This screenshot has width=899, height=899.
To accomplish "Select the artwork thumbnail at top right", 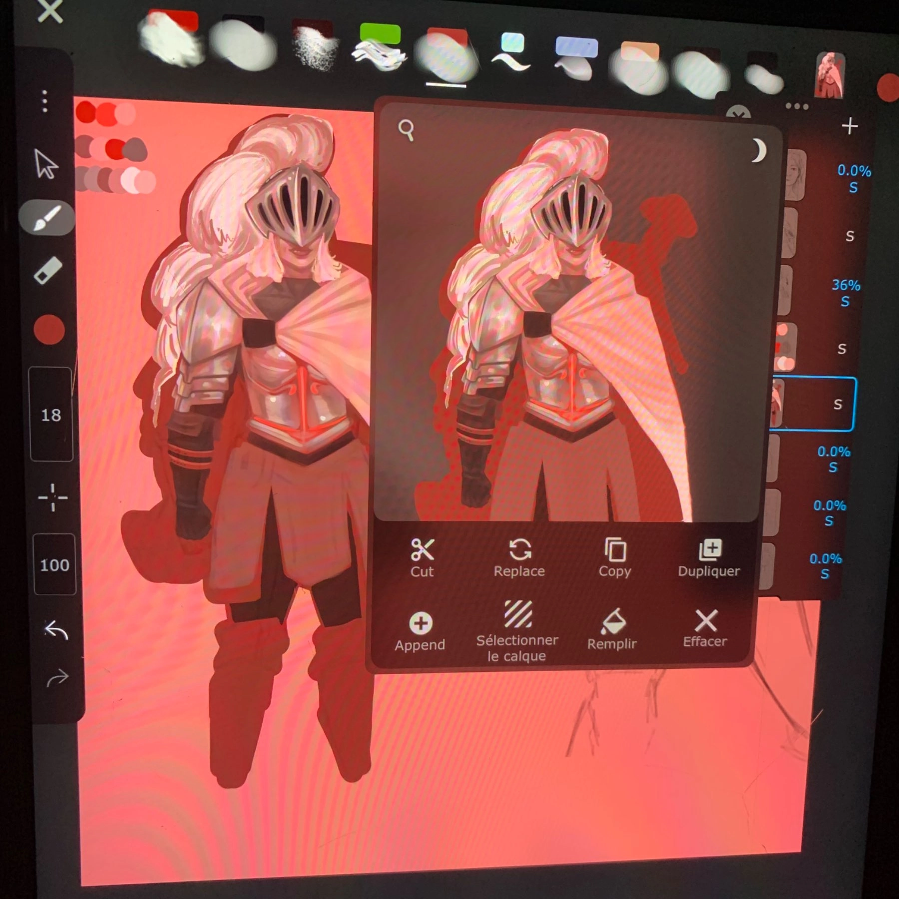I will [x=829, y=74].
